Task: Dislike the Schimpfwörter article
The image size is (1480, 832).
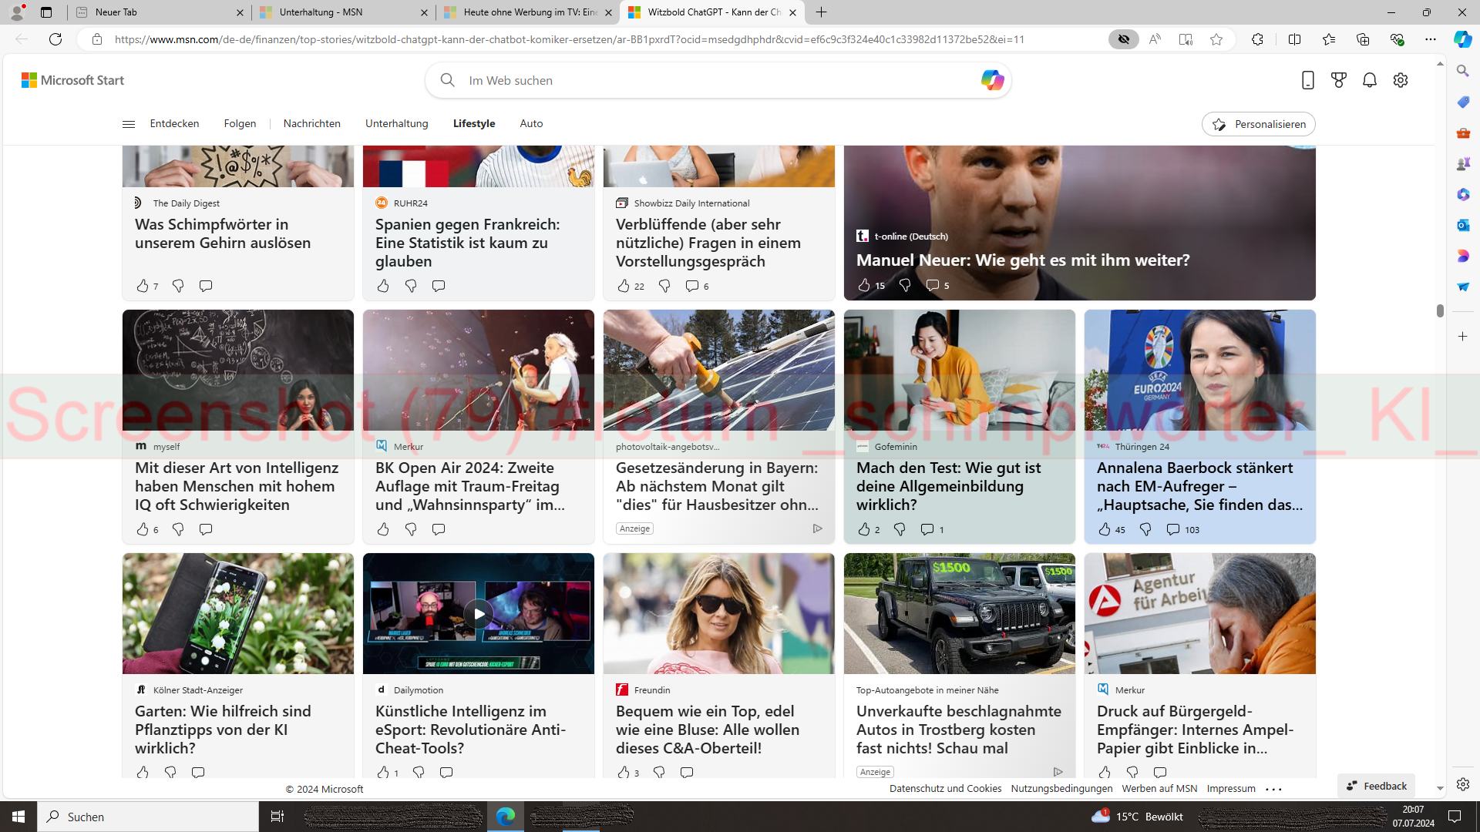Action: (178, 286)
